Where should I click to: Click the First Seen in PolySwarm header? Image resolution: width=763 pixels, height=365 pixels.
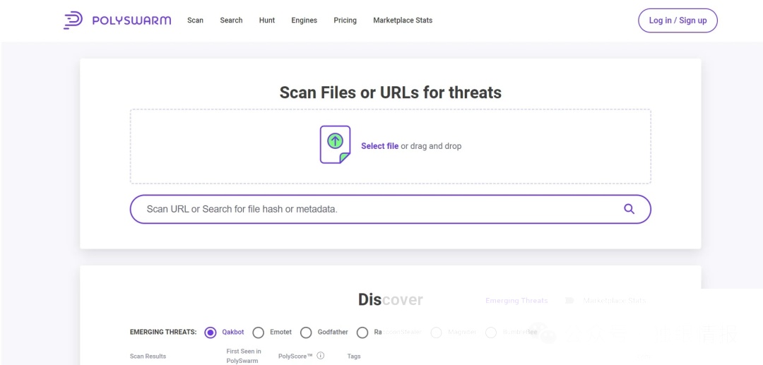[243, 357]
